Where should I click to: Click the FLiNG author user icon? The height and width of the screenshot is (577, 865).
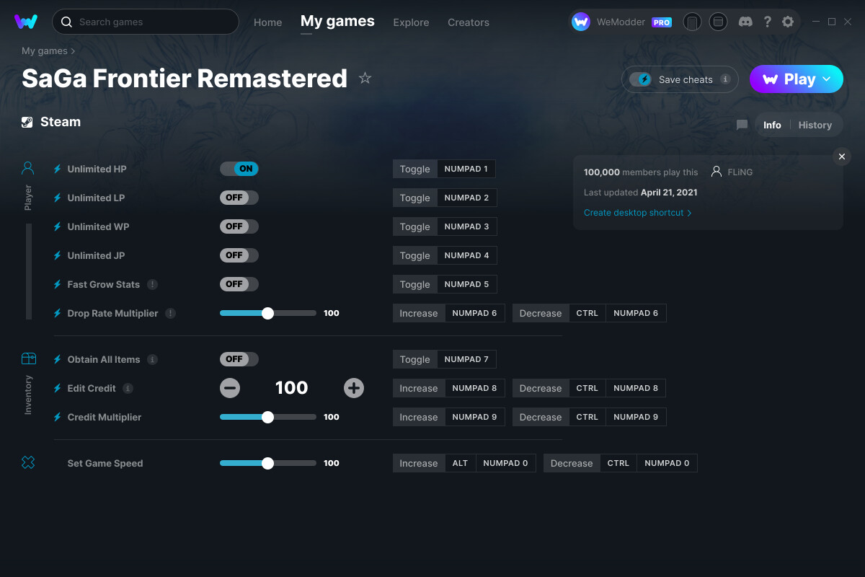[717, 172]
